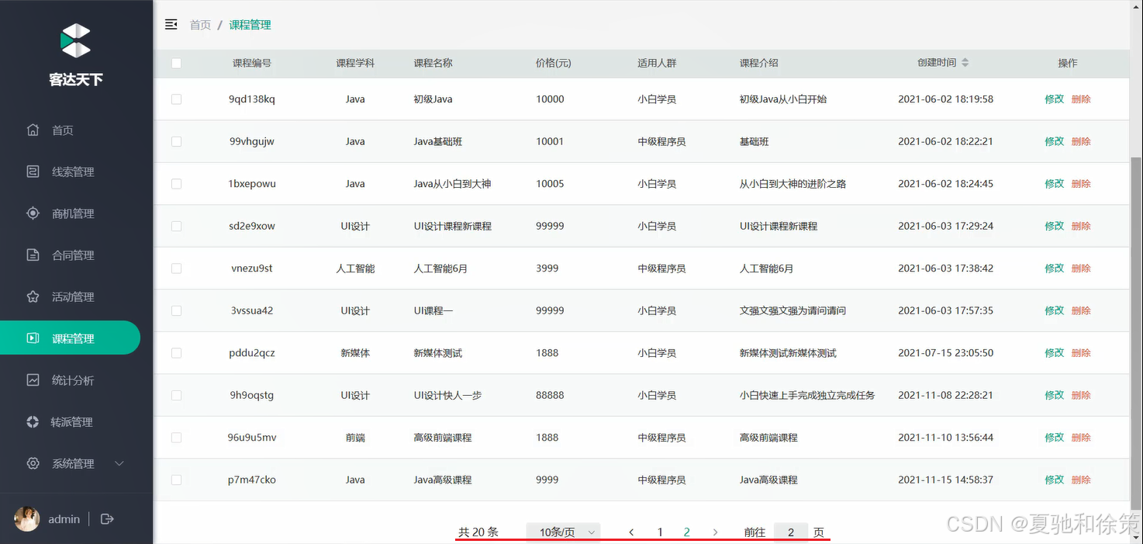Check the row vnezu9st checkbox
The image size is (1143, 544).
click(176, 269)
